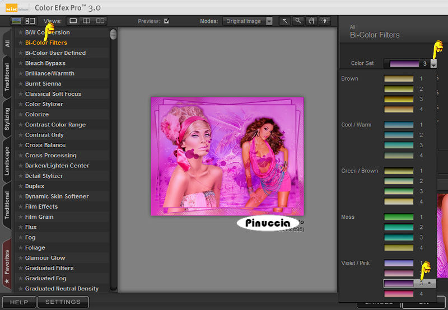This screenshot has width=448, height=310.
Task: Select the Burnt Sienna filter
Action: tap(43, 84)
